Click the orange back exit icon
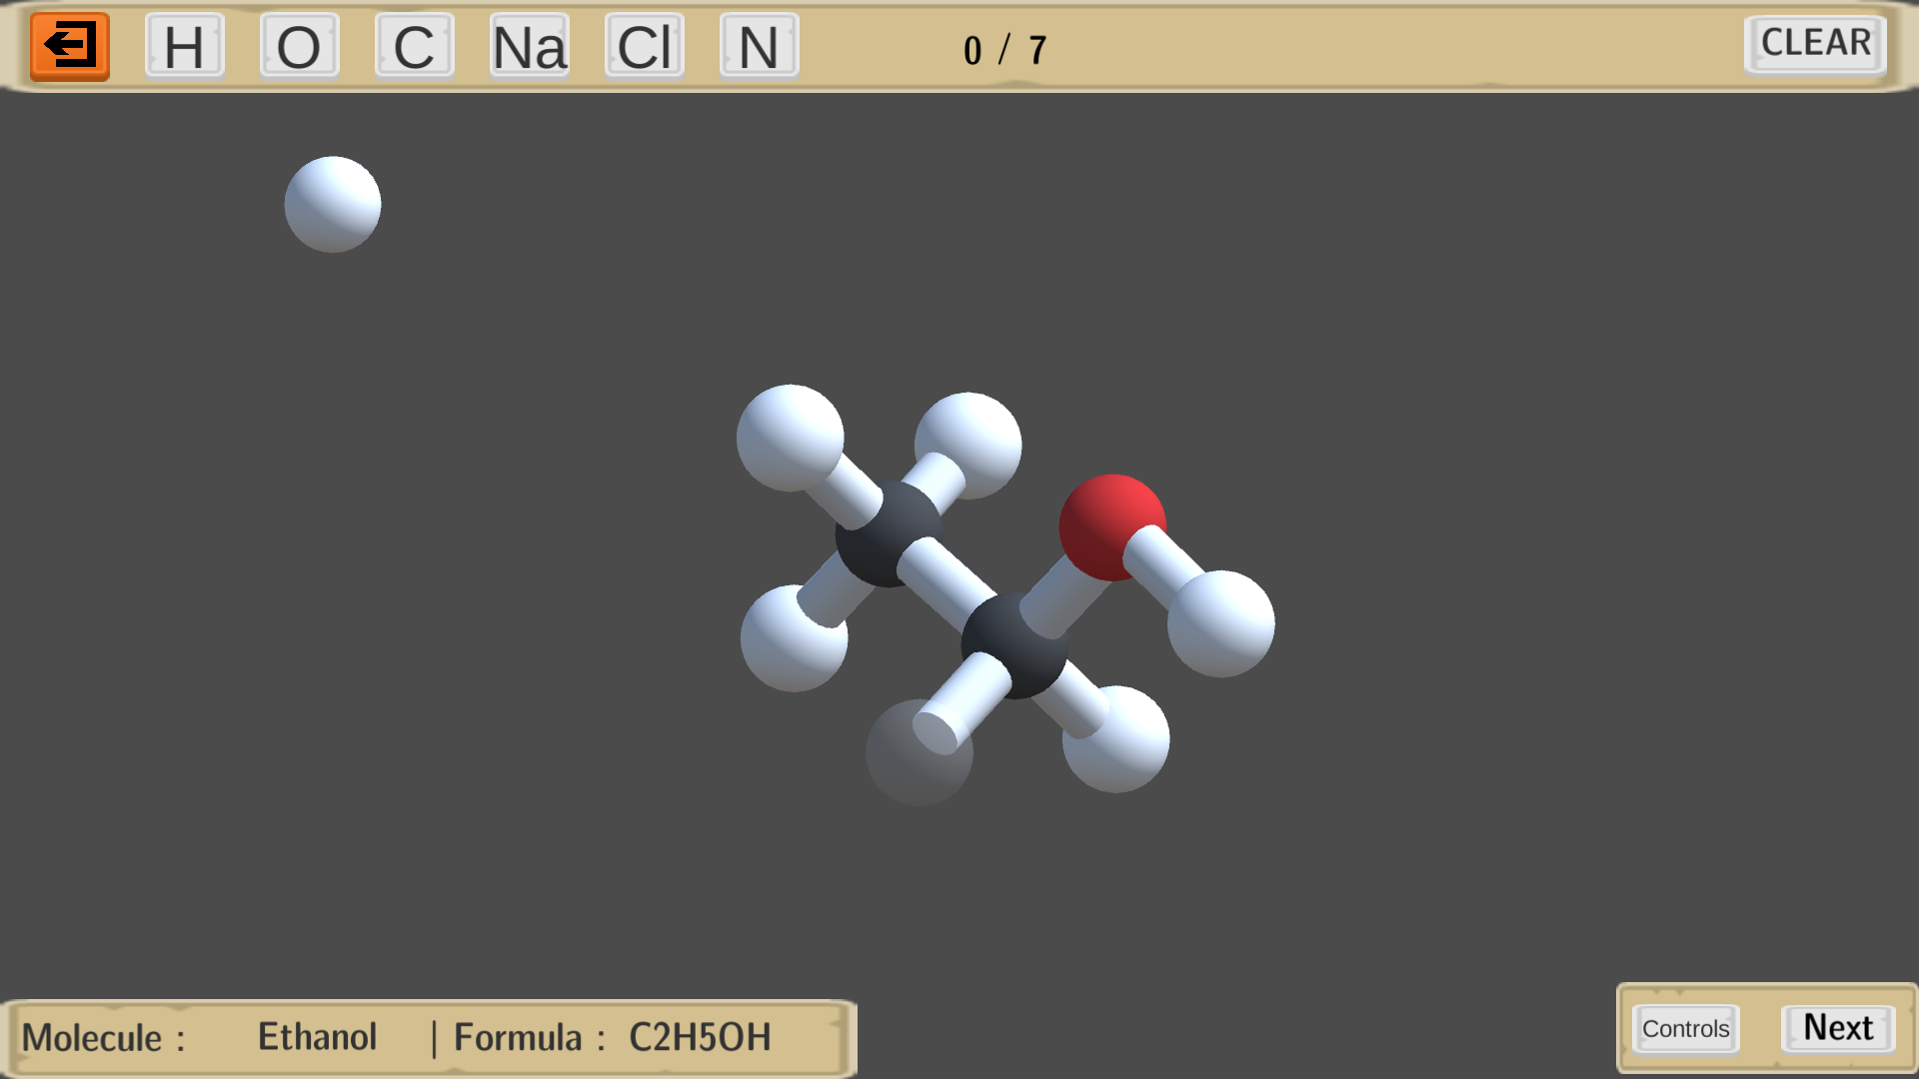The height and width of the screenshot is (1079, 1919). pyautogui.click(x=70, y=46)
